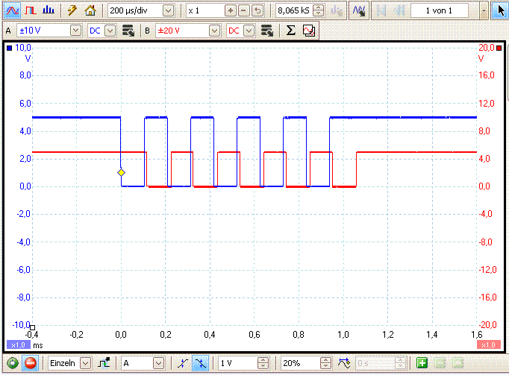Toggle falling edge trigger button
Screen dimensions: 509x375
[x=200, y=363]
